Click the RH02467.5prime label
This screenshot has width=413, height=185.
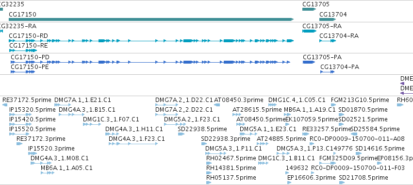[231, 158]
